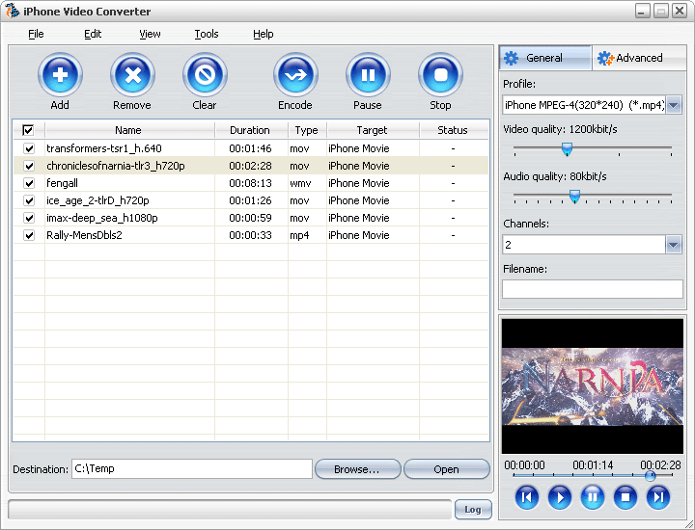Click the Log button
The height and width of the screenshot is (530, 695).
coord(473,510)
